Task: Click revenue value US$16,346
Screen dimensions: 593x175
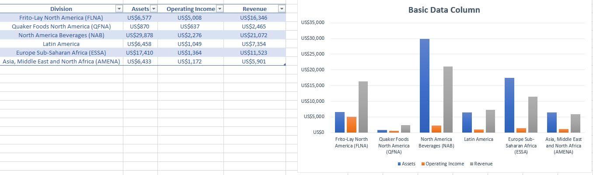Action: click(255, 17)
